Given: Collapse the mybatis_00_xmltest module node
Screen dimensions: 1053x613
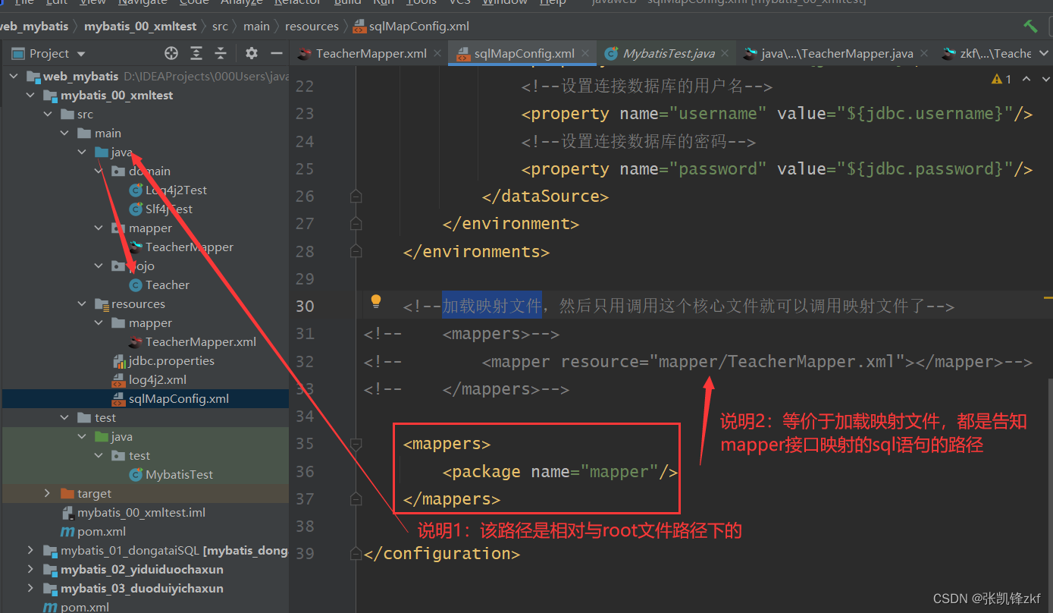Looking at the screenshot, I should (30, 95).
